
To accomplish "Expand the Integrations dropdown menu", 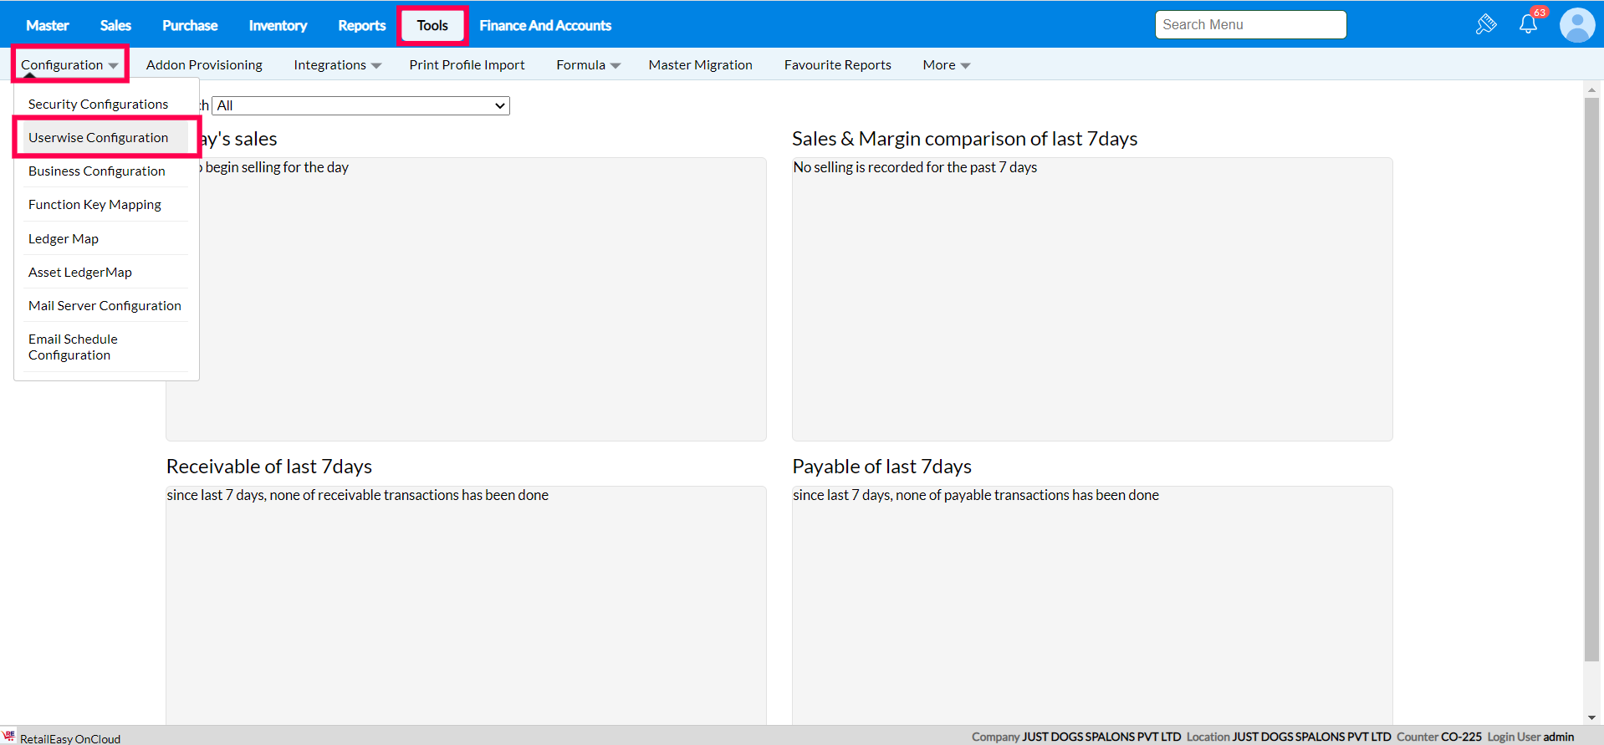I will [337, 65].
